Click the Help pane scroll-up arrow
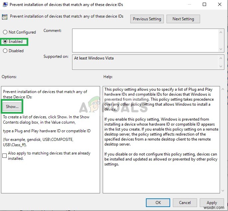 (x=223, y=89)
